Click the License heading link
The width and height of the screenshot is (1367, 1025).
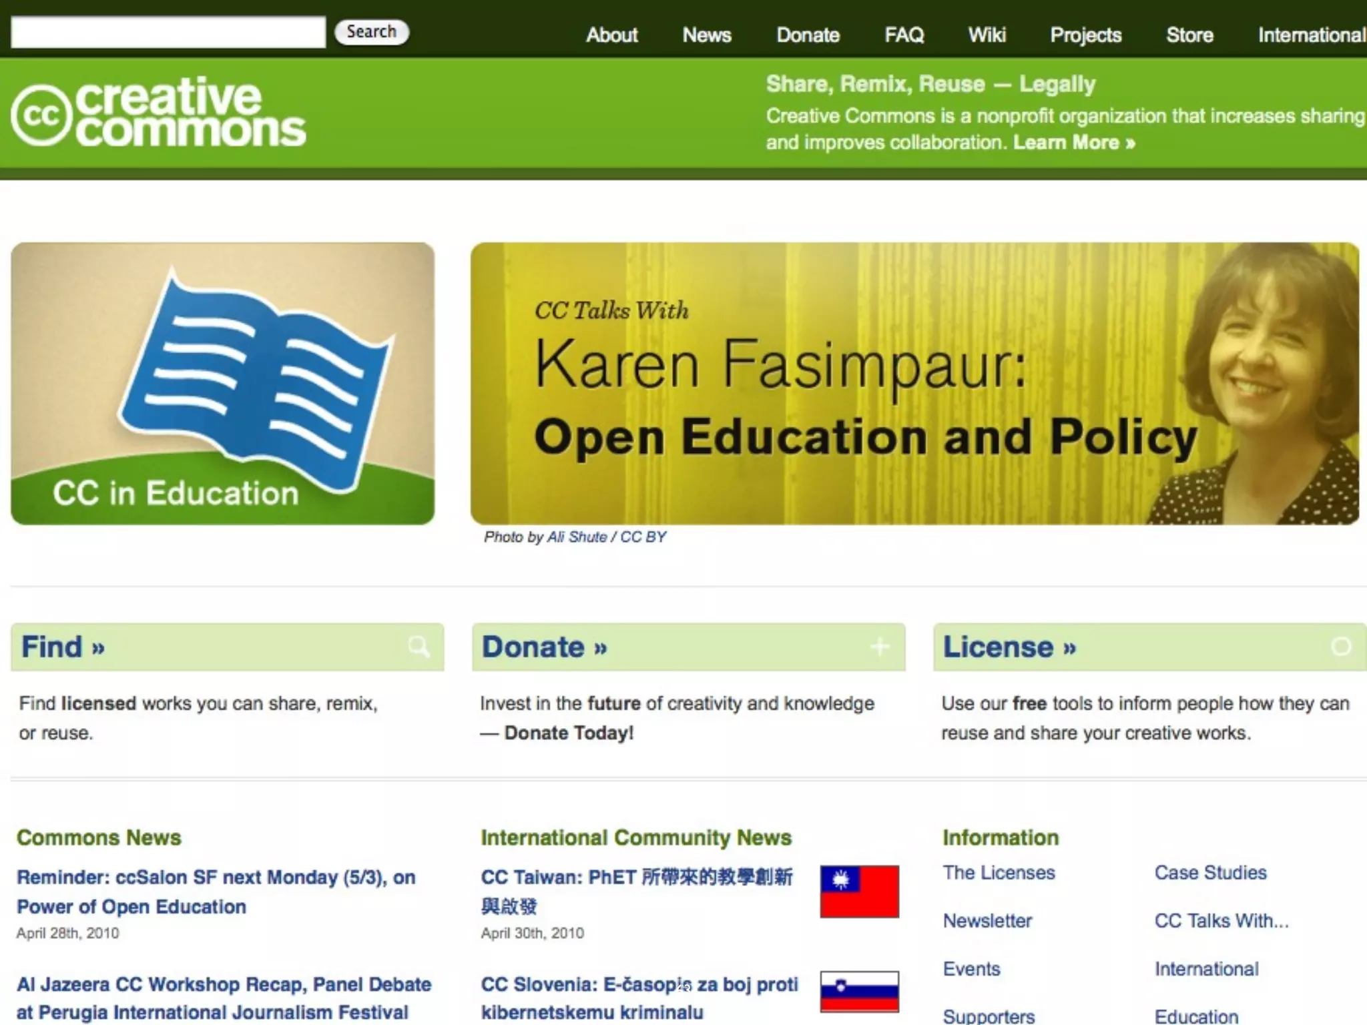(x=1009, y=647)
